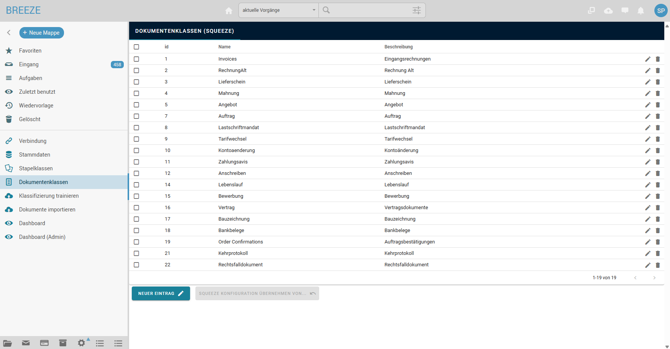The image size is (670, 349).
Task: Tick the Lastschriftmandat row checkbox
Action: [136, 128]
